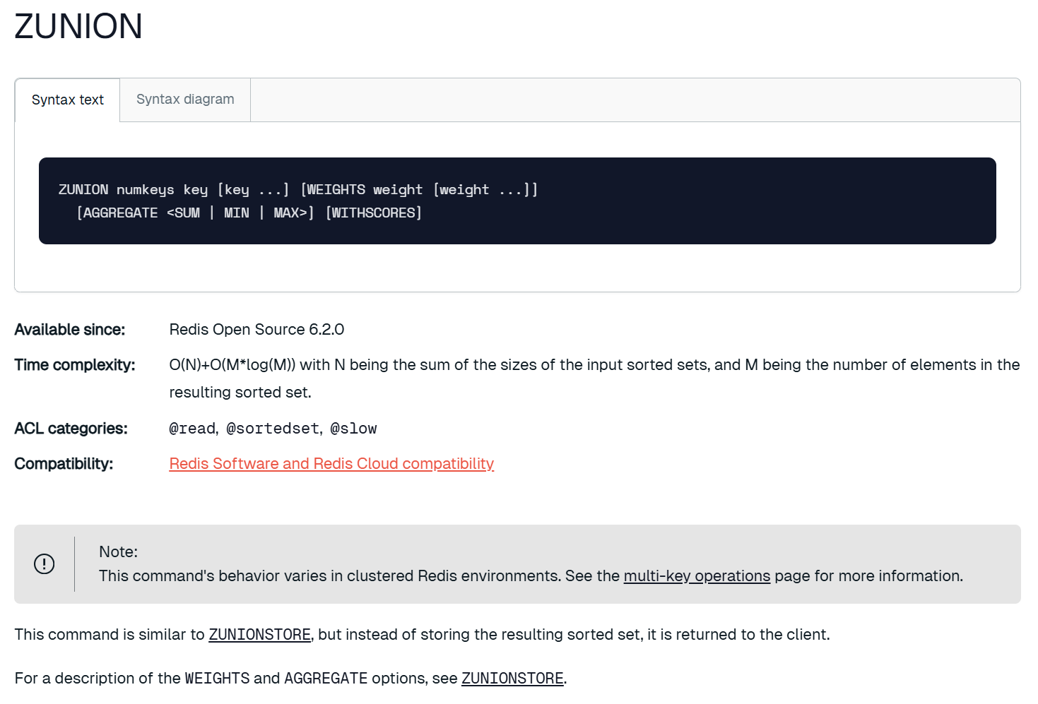Open the multi-key operations link
The width and height of the screenshot is (1038, 704).
[697, 576]
